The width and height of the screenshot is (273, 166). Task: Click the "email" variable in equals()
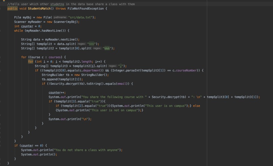tap(122, 84)
